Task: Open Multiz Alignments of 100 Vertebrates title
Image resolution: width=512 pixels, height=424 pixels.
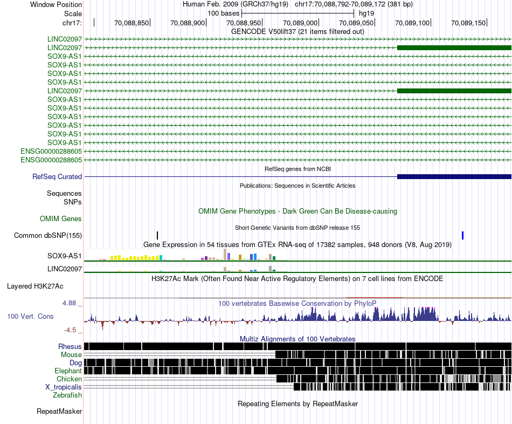Action: tap(297, 339)
